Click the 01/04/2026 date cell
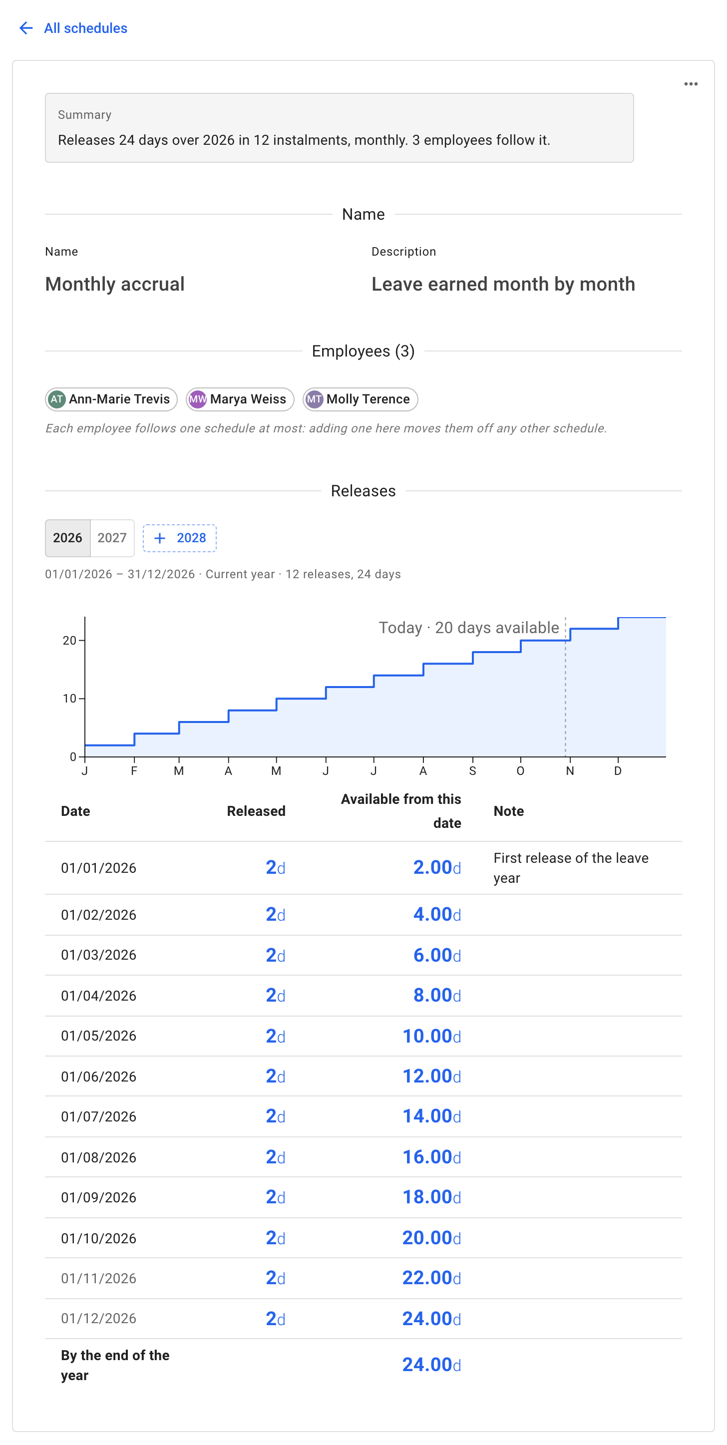This screenshot has height=1445, width=727. (x=99, y=996)
